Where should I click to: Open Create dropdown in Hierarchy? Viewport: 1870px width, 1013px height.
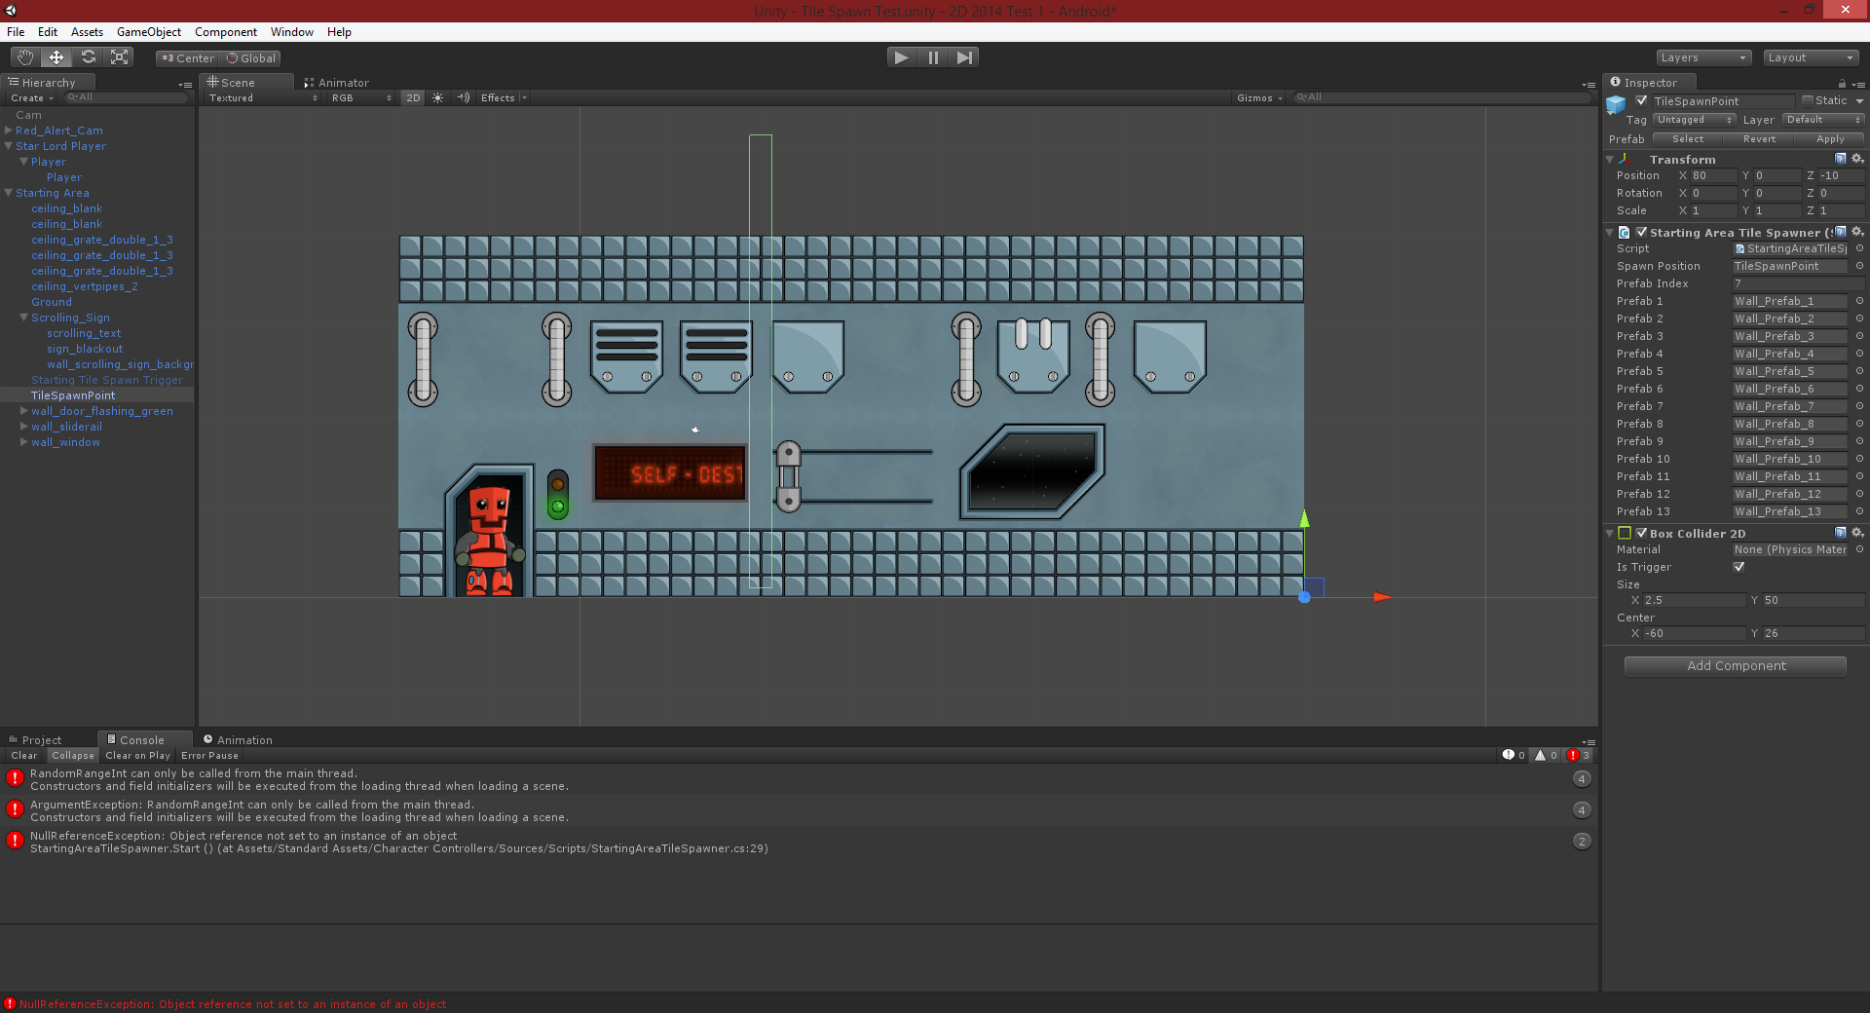tap(32, 97)
